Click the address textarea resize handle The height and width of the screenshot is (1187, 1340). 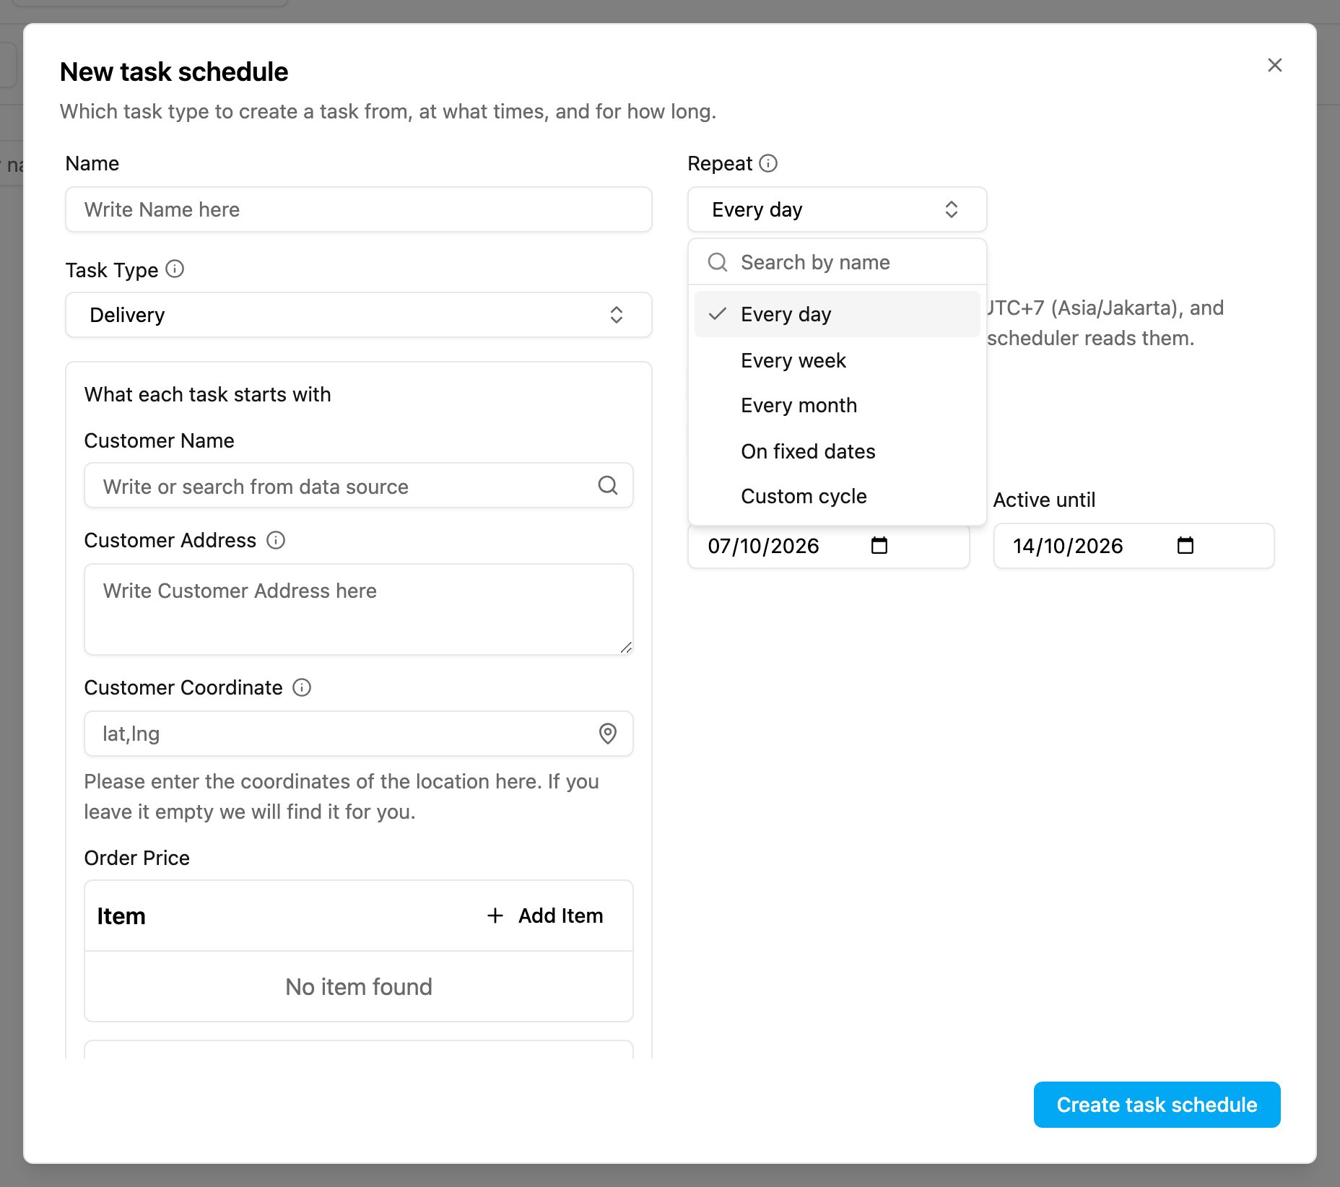626,648
